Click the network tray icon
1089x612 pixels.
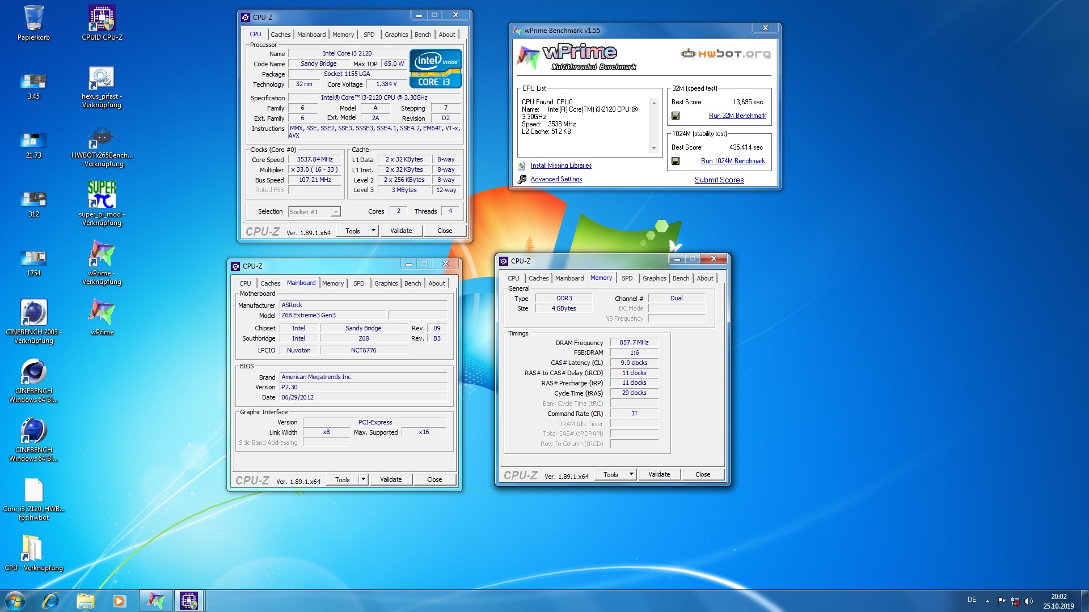tap(1015, 601)
